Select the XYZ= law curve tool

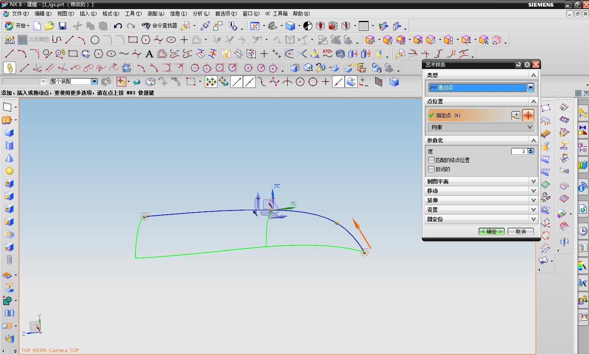pos(327,53)
